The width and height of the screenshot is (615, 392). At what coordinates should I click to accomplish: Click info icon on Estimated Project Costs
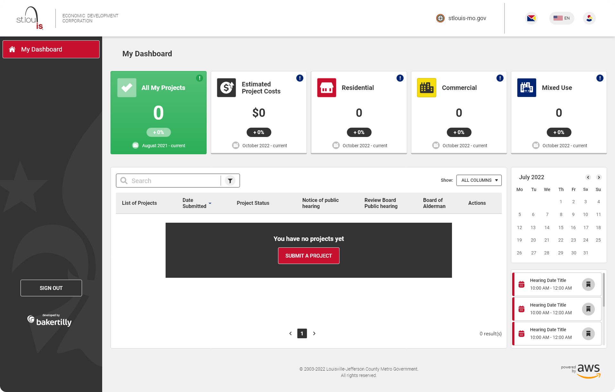pyautogui.click(x=299, y=78)
